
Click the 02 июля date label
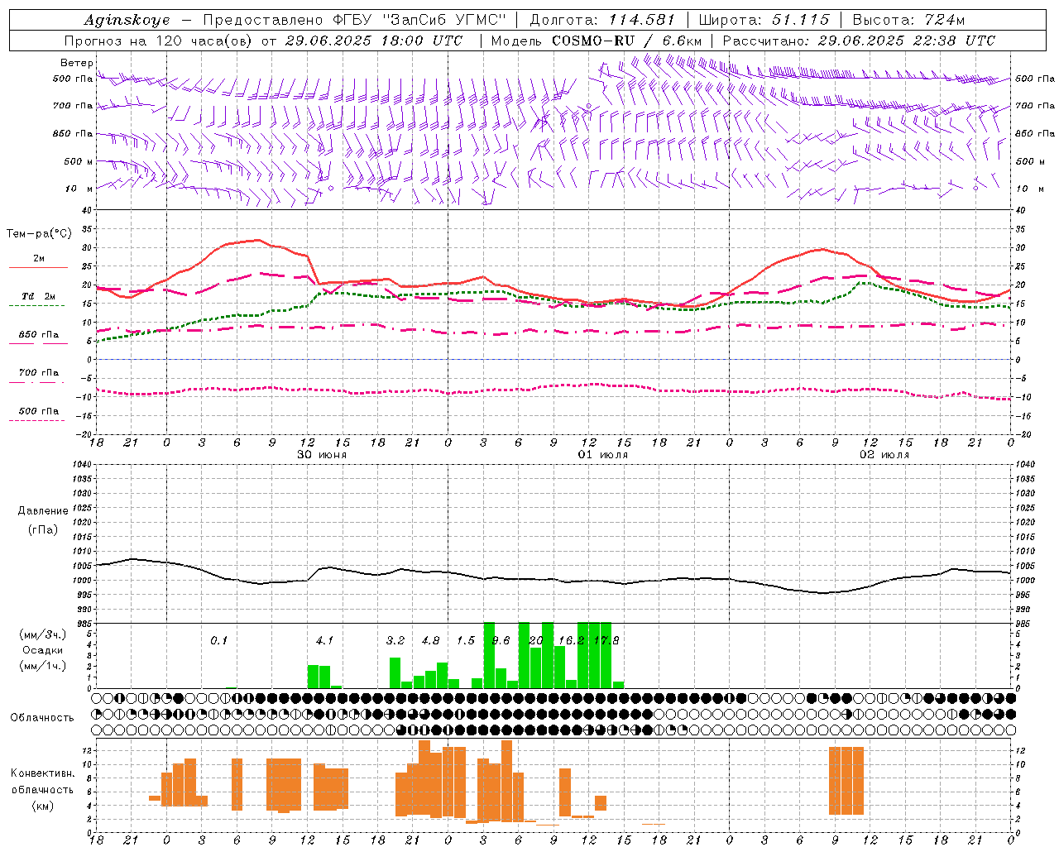point(884,455)
